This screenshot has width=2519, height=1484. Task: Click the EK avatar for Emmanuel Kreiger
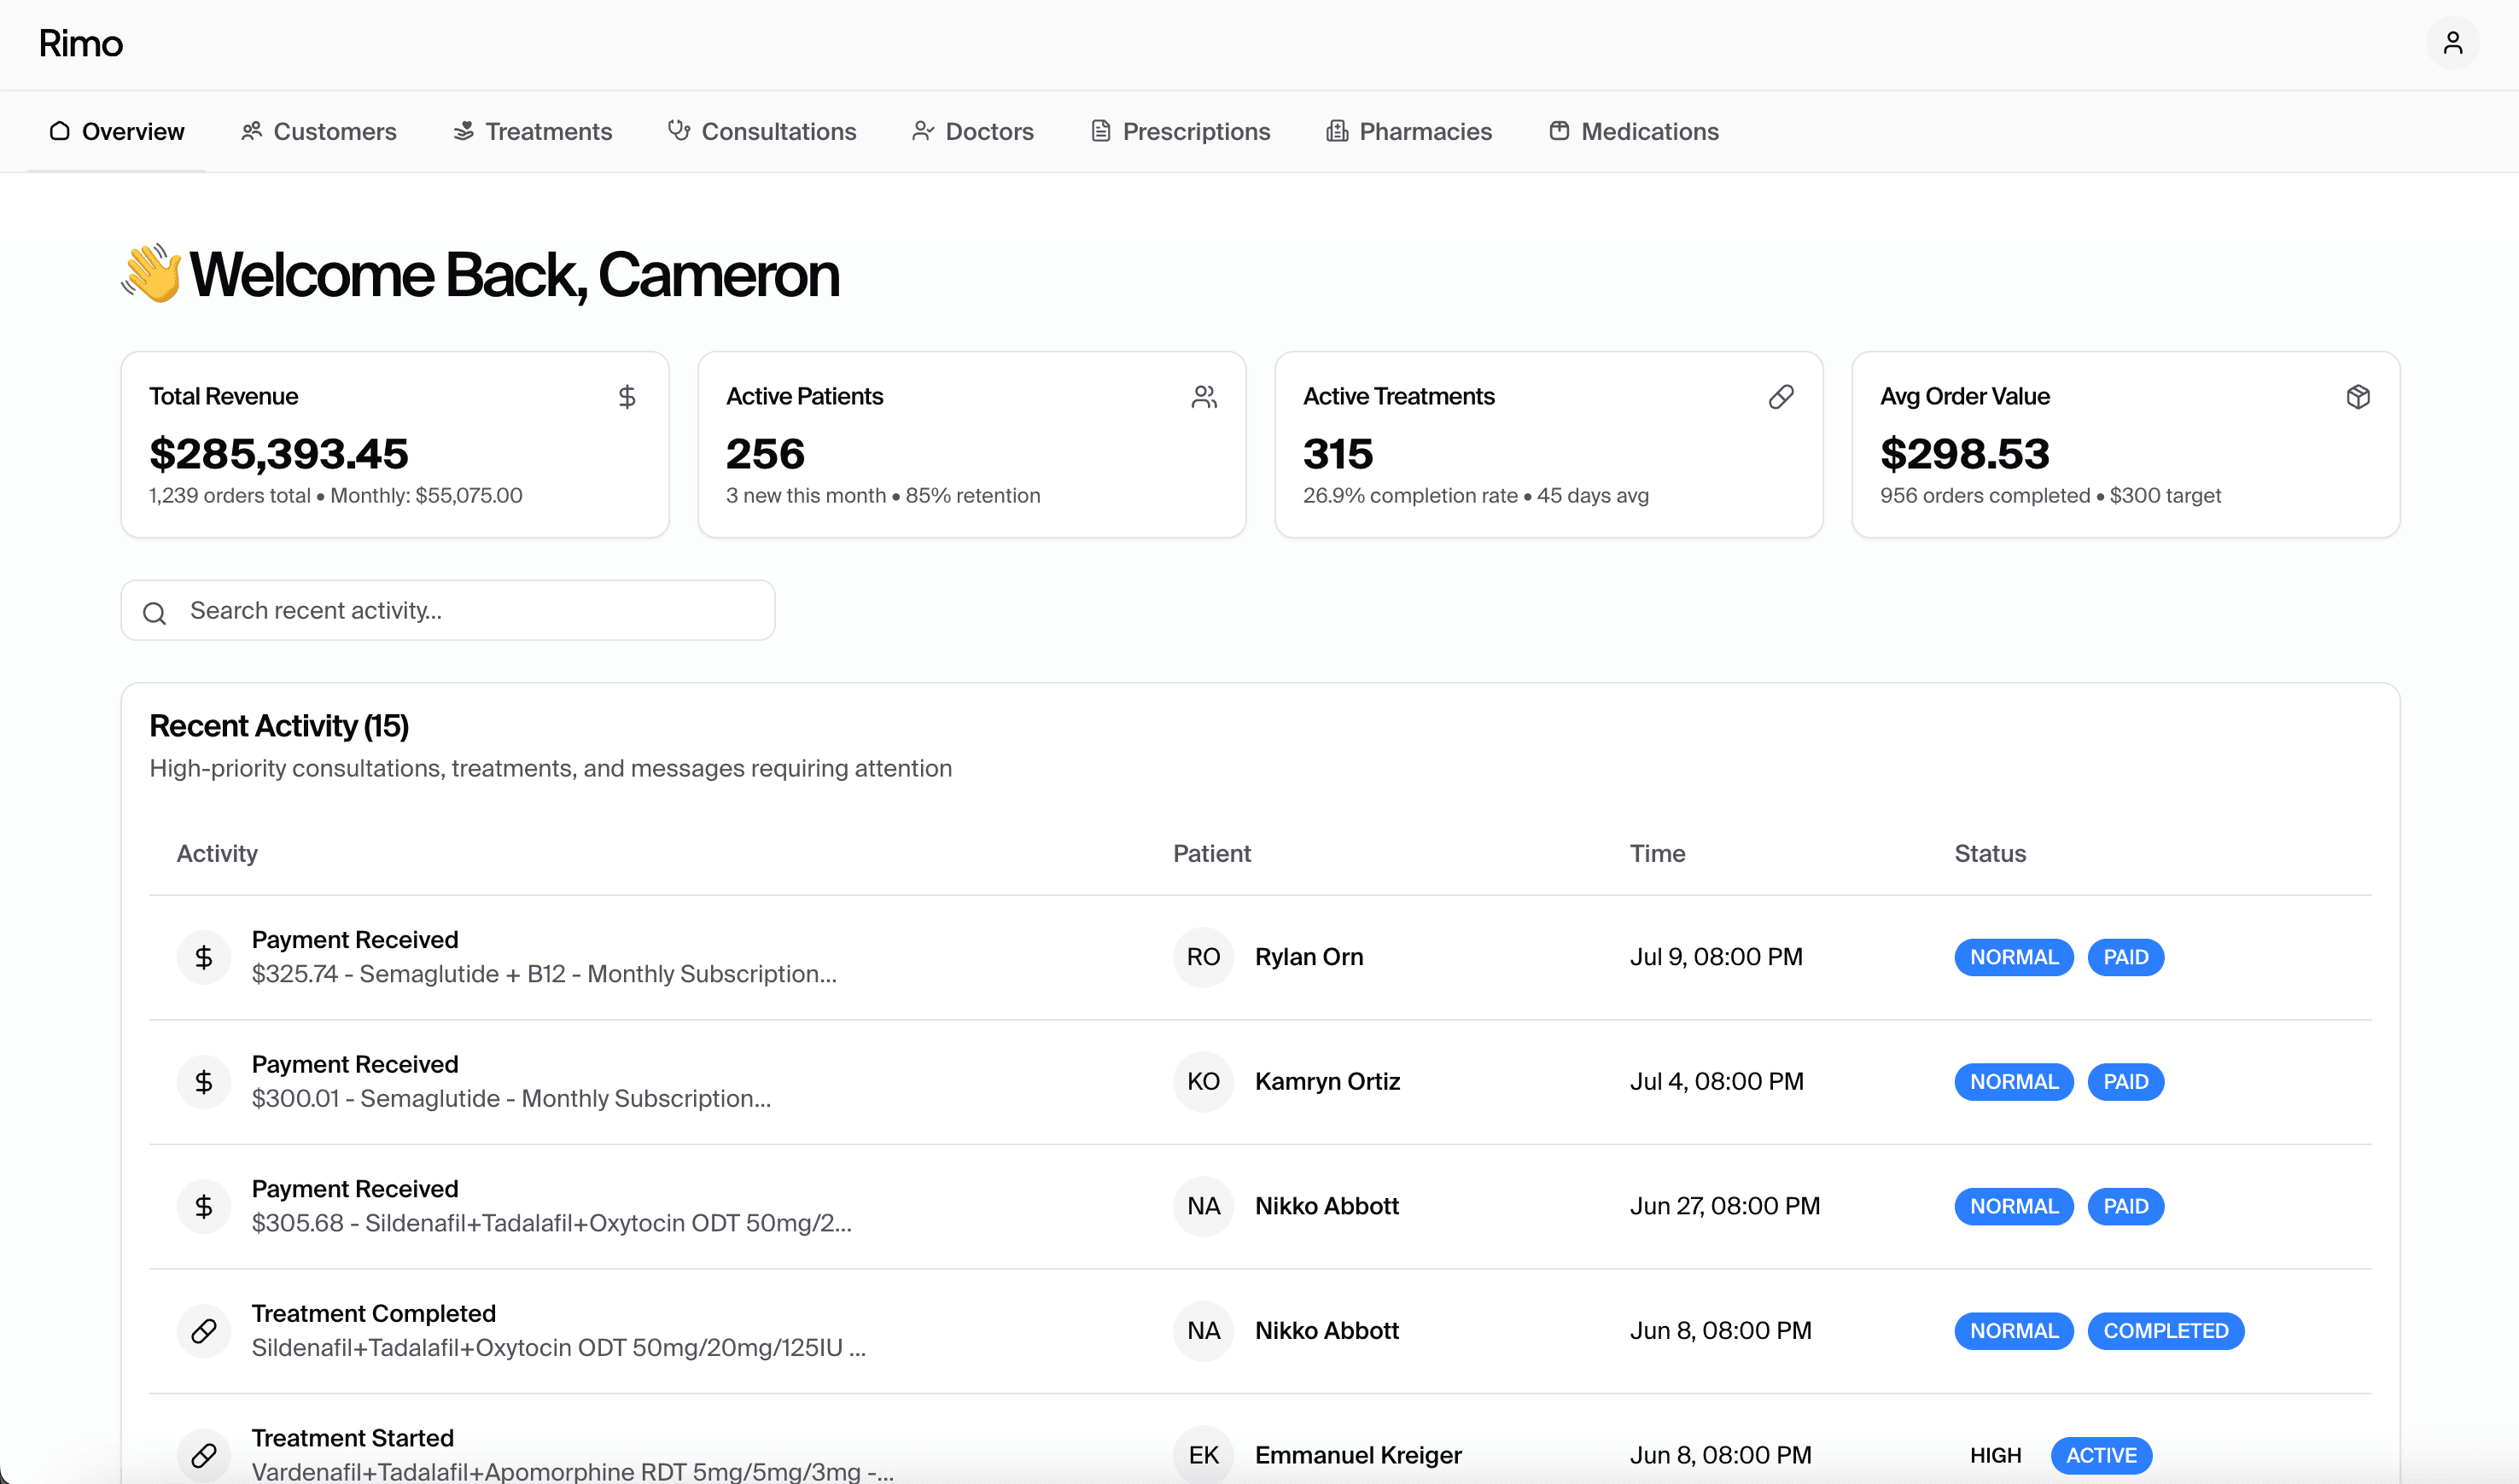click(x=1203, y=1455)
